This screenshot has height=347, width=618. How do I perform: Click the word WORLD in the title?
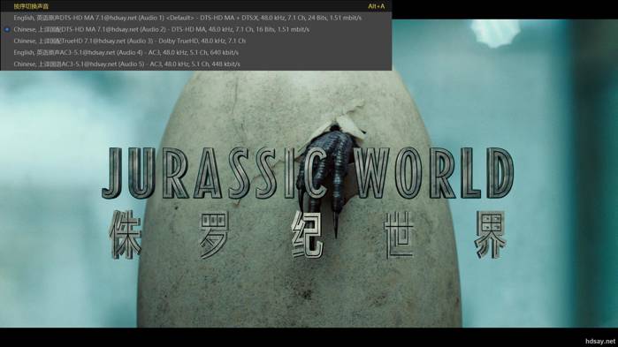point(433,173)
